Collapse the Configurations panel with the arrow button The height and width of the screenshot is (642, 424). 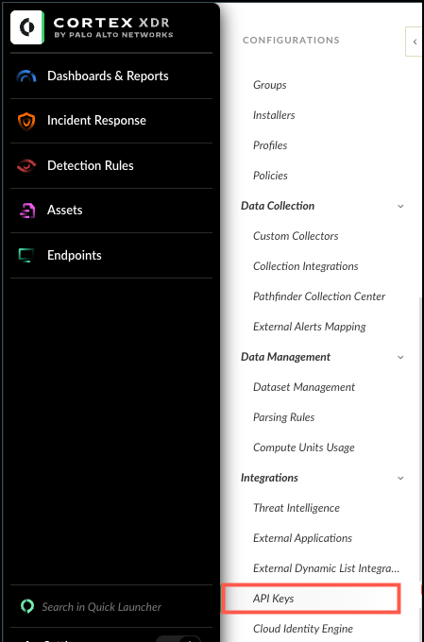[415, 42]
